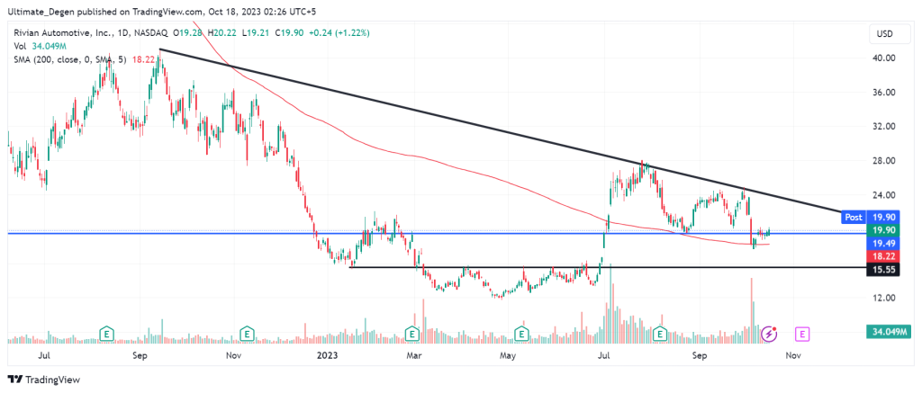Click the 2023 label on time axis
The image size is (922, 393).
[x=326, y=356]
